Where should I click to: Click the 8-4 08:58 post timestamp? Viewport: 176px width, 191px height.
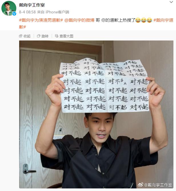(27, 12)
